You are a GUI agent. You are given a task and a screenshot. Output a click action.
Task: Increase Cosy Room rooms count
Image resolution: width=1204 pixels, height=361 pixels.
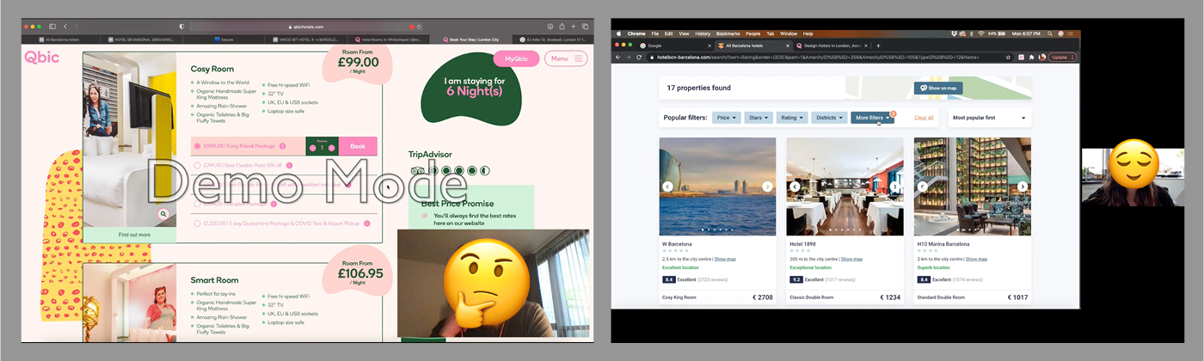(x=332, y=149)
